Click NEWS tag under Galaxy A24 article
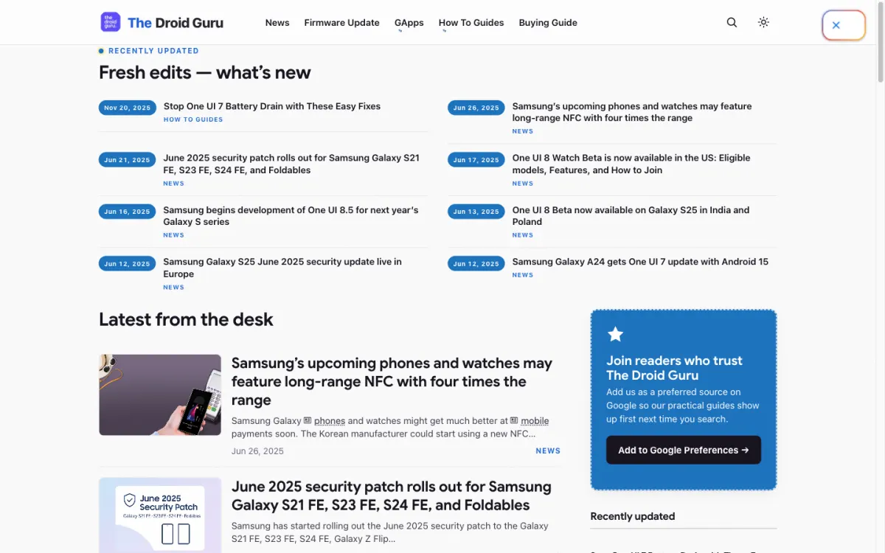Viewport: 885px width, 553px height. pos(523,275)
